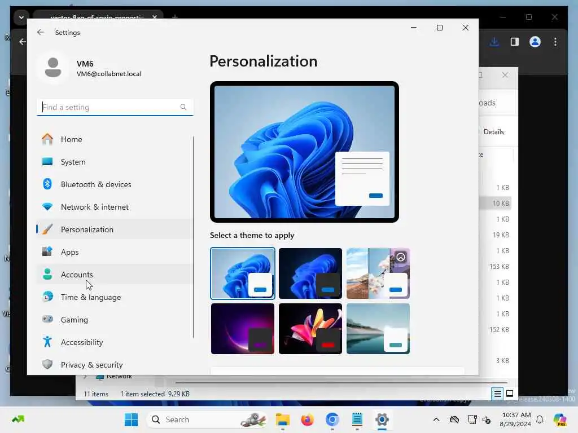Viewport: 578px width, 433px height.
Task: Open Network & internet settings
Action: [x=115, y=207]
